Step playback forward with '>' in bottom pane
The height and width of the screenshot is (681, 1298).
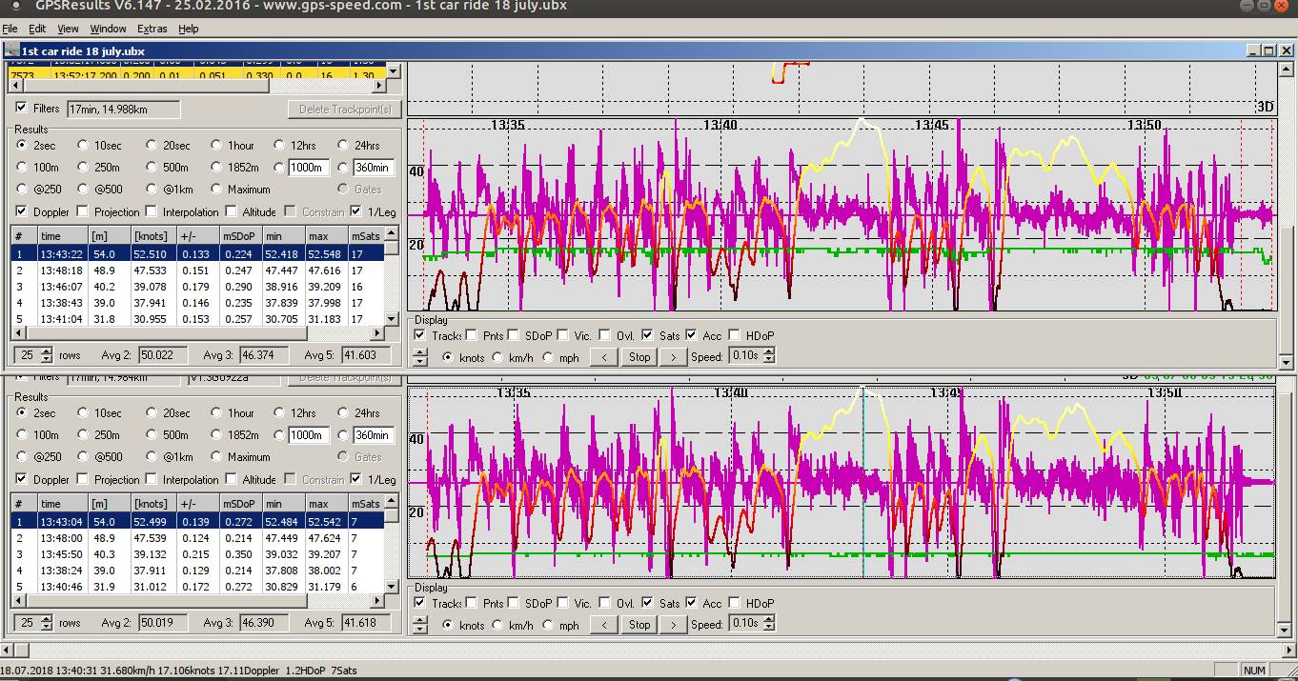coord(673,625)
